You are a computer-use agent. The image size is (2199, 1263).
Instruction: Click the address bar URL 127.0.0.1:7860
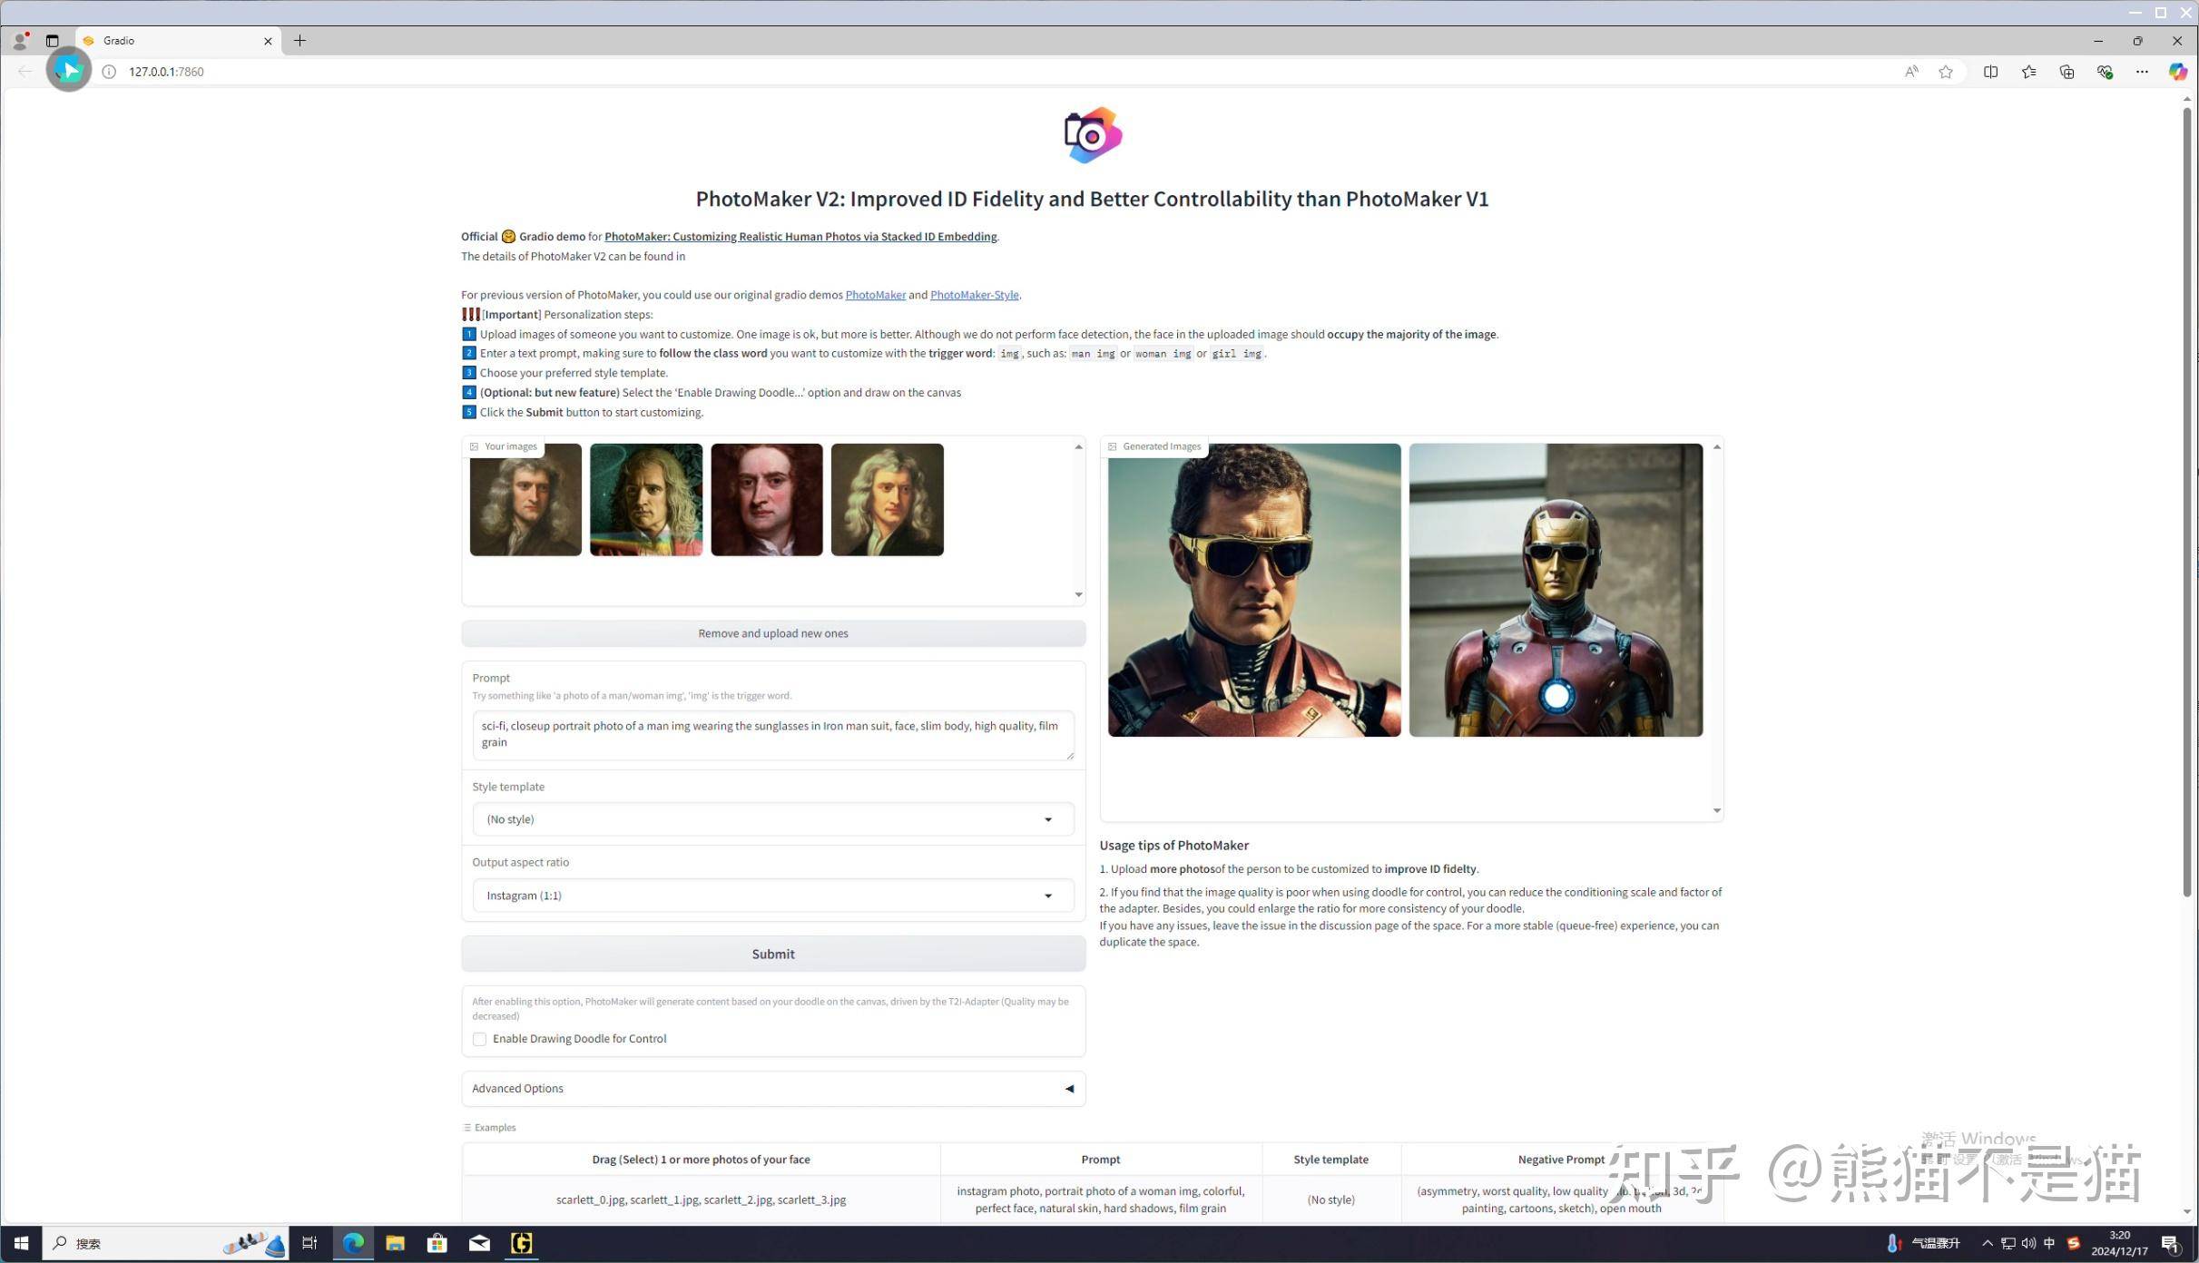166,72
